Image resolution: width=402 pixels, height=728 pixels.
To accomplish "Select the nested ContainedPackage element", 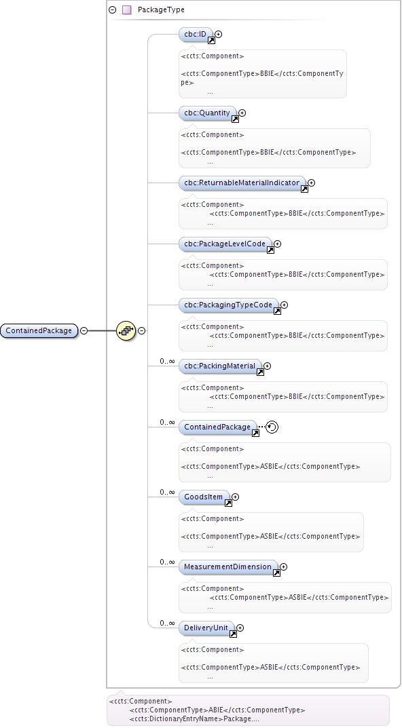I will tap(217, 427).
